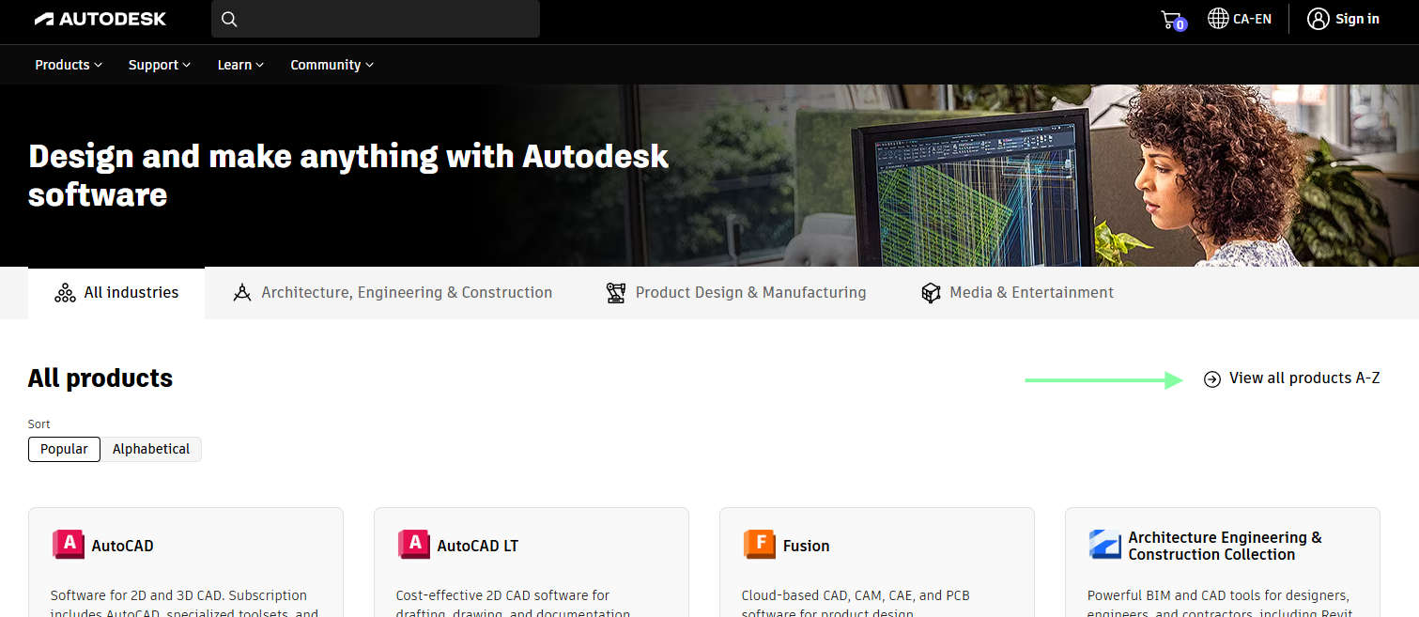This screenshot has width=1419, height=617.
Task: Click the Autodesk logo in header
Action: pyautogui.click(x=100, y=19)
